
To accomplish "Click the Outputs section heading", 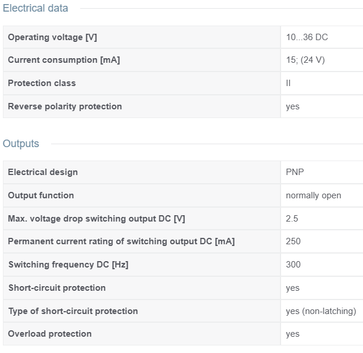I will point(21,144).
